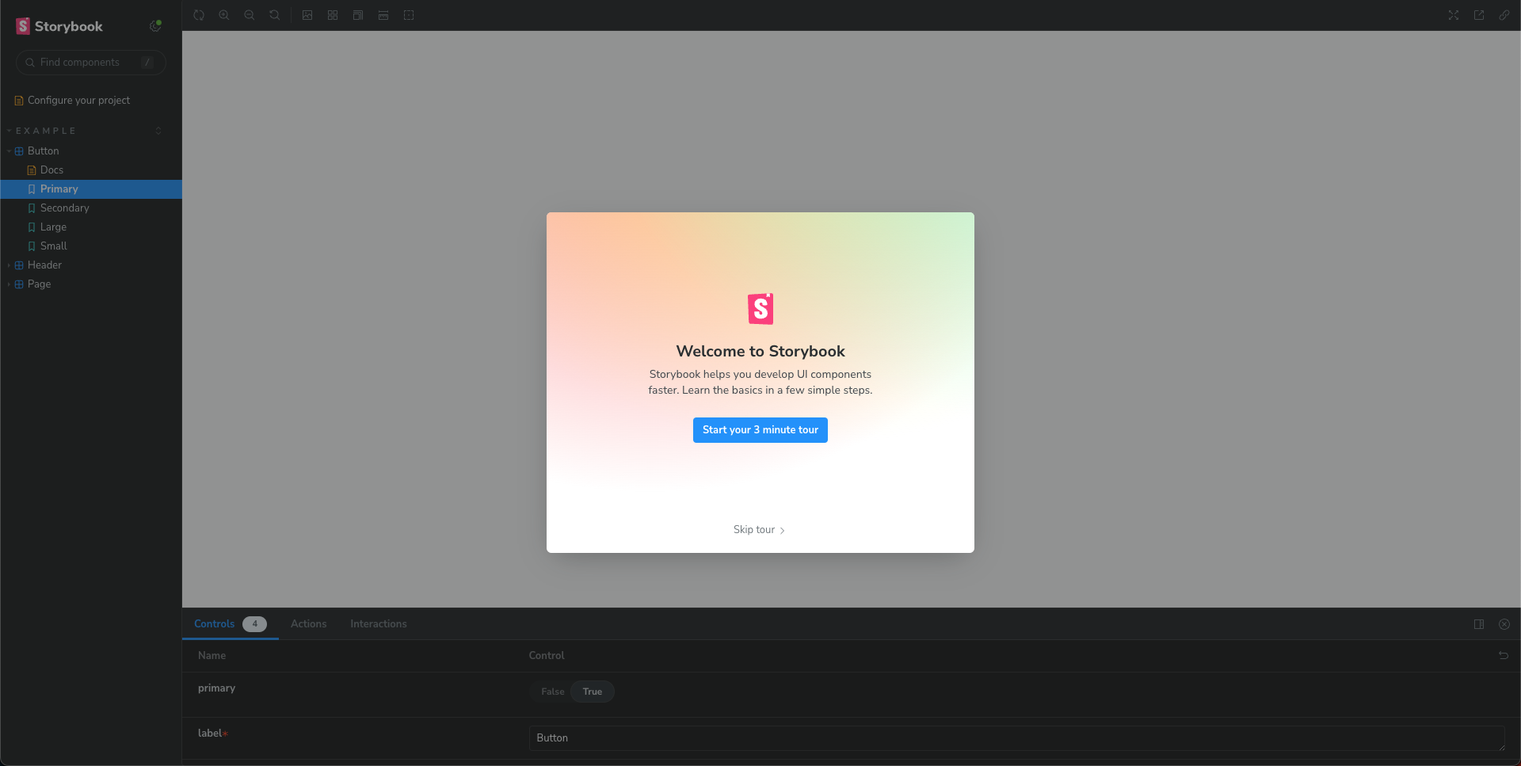Enter full screen preview mode
The image size is (1521, 766).
[1454, 15]
